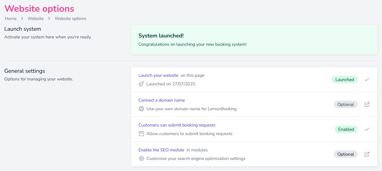This screenshot has height=171, width=382.
Task: Open external link icon in domain name row
Action: click(367, 104)
